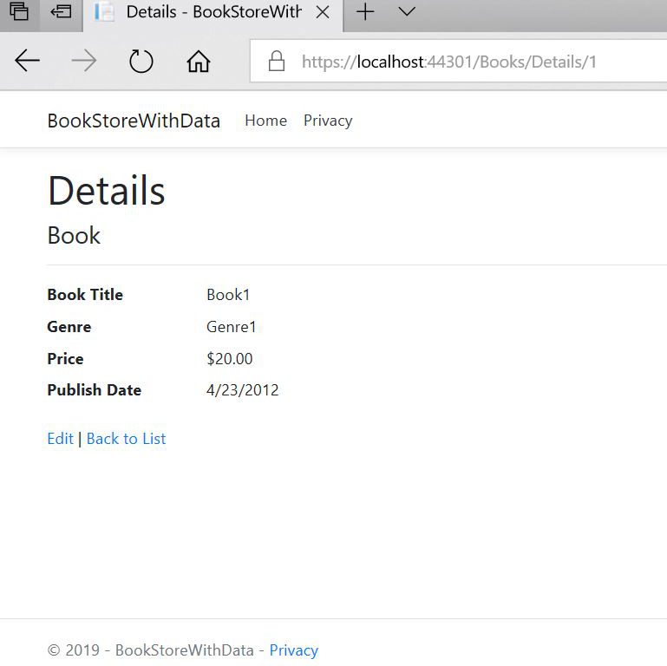Viewport: 667px width, 666px height.
Task: Open the BookStoreWithData brand link
Action: click(134, 121)
